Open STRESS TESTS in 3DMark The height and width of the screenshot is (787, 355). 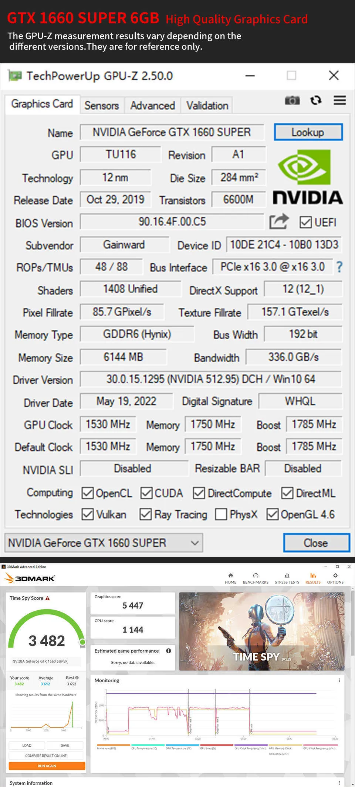[287, 578]
